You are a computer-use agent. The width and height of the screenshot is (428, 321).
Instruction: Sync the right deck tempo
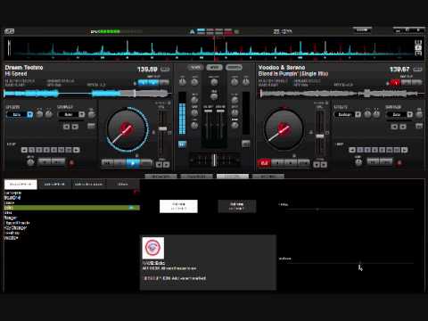pyautogui.click(x=303, y=163)
